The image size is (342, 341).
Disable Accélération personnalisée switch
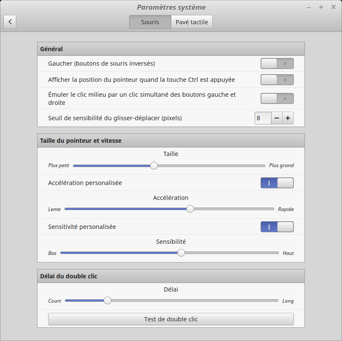point(277,183)
